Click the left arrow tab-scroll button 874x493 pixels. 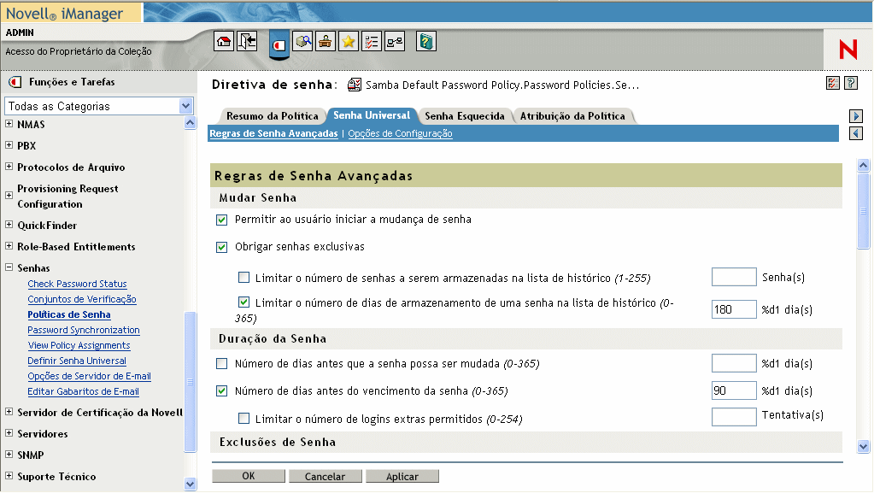(x=856, y=133)
